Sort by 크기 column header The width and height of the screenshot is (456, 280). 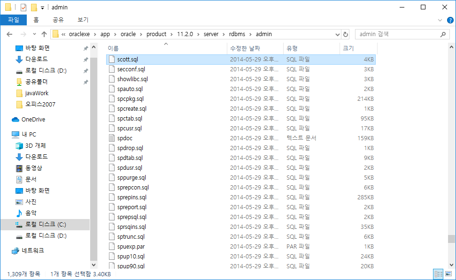(358, 48)
